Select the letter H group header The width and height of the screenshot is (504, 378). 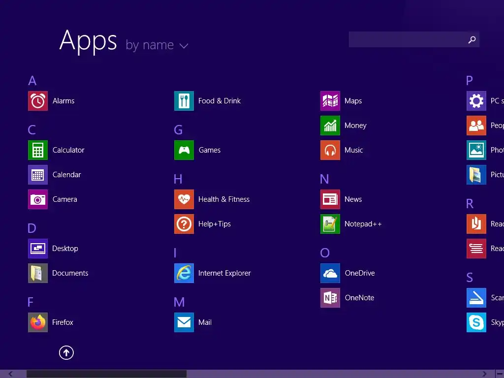point(178,179)
